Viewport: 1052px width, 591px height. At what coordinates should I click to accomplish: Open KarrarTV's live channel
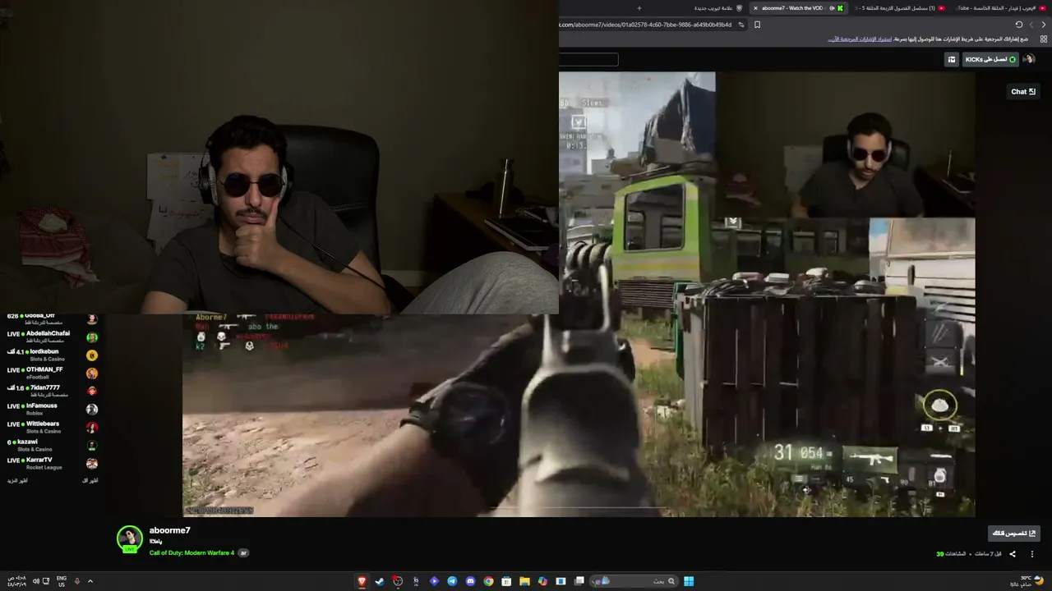(x=52, y=463)
